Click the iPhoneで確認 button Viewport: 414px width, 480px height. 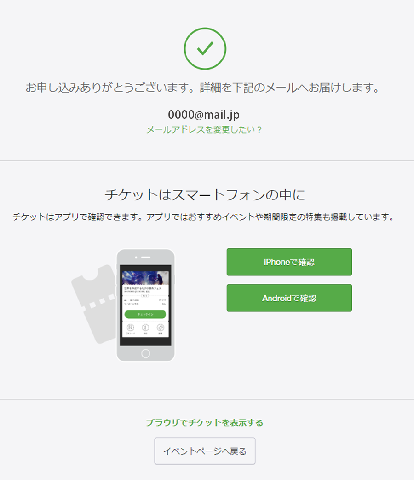pyautogui.click(x=289, y=262)
